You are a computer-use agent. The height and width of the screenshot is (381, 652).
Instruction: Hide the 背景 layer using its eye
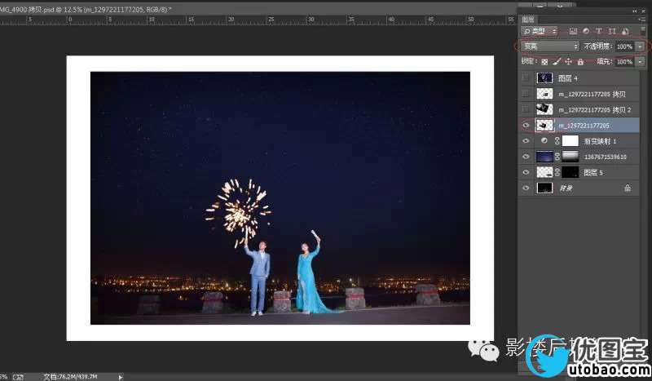(x=526, y=188)
